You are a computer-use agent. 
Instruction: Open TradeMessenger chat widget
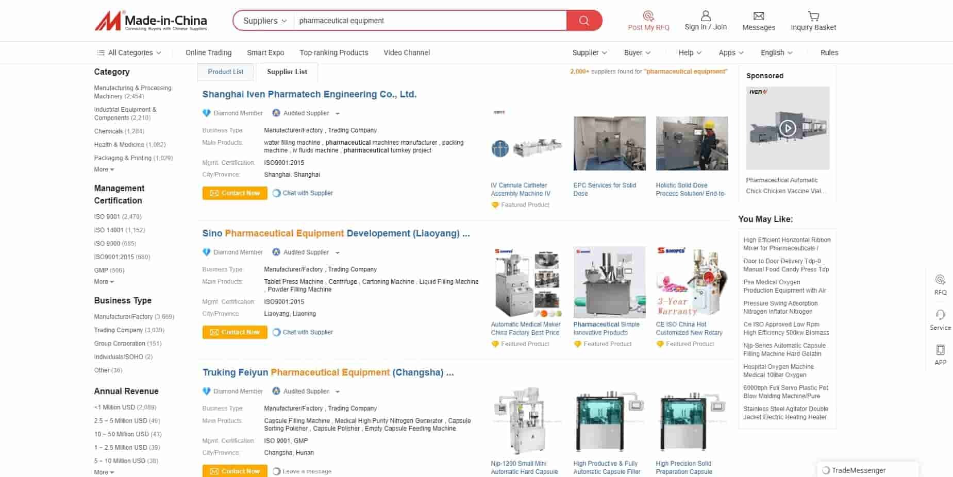pos(867,470)
